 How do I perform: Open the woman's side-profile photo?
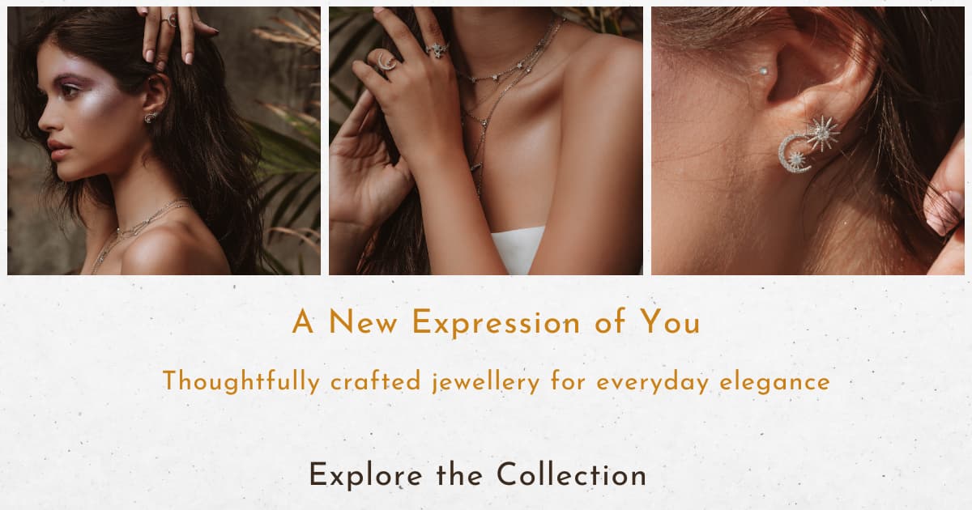pos(164,141)
